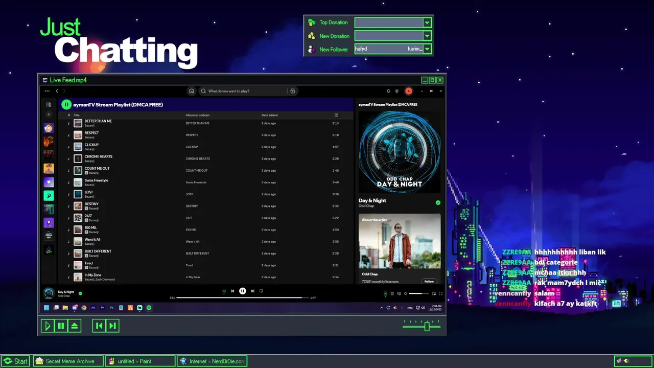Switch to Secret Meme Archive taskbar item
Viewport: 654px width, 368px height.
point(68,361)
